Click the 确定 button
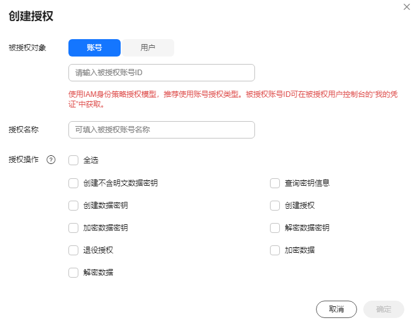The image size is (418, 323). pyautogui.click(x=384, y=309)
